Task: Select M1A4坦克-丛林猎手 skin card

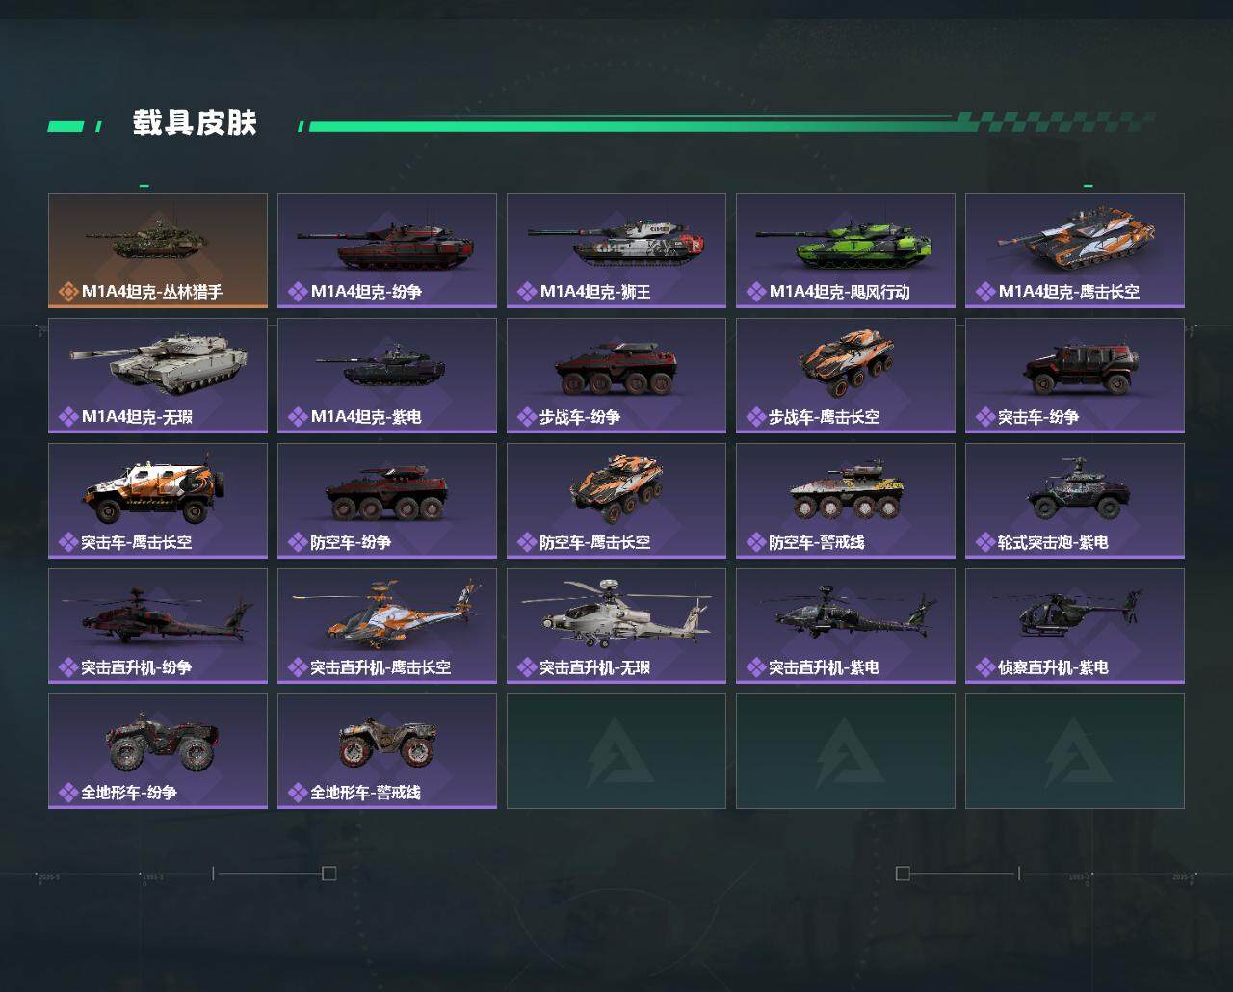Action: pos(158,250)
